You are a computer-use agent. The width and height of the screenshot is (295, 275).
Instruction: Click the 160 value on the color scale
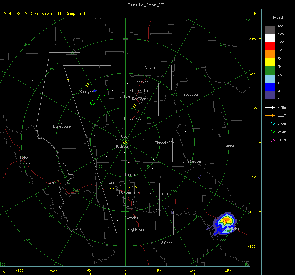[281, 26]
